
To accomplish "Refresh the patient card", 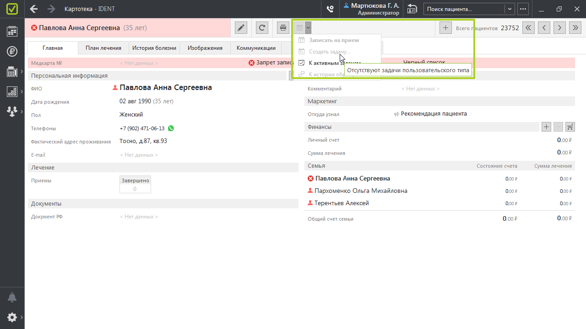I will 262,28.
